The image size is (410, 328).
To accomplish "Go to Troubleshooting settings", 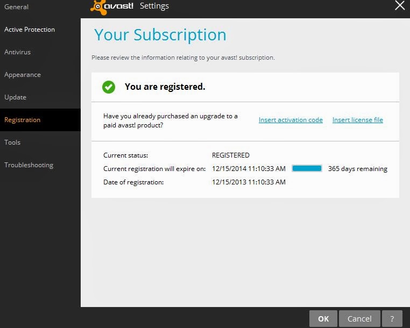I will [x=29, y=165].
